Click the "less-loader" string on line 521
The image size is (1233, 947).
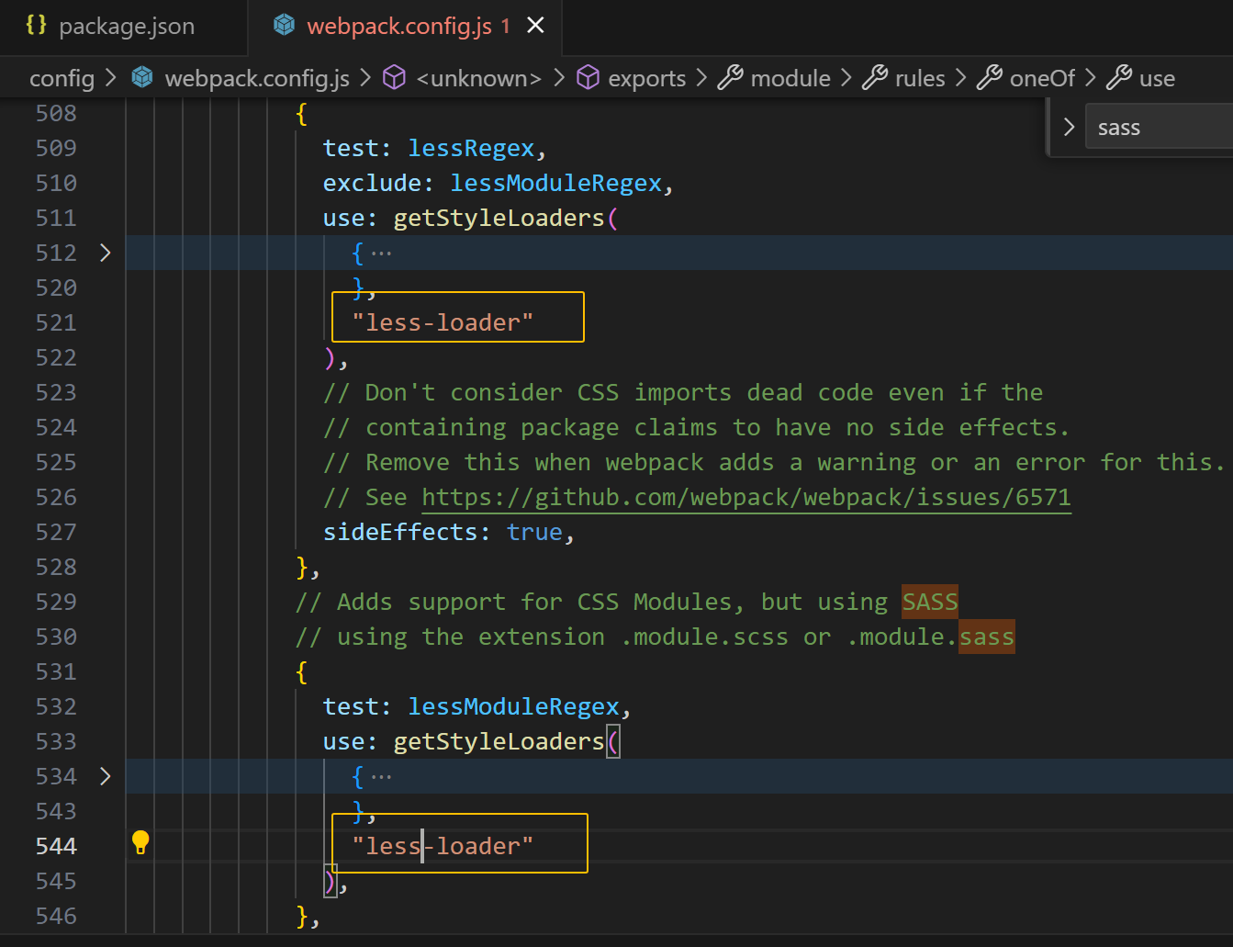pos(443,322)
